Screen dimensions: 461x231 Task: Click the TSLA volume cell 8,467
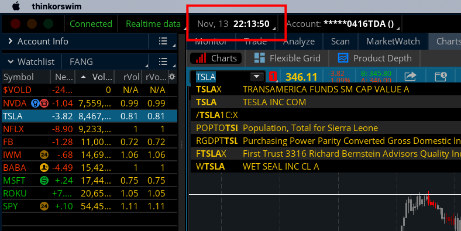pyautogui.click(x=95, y=116)
